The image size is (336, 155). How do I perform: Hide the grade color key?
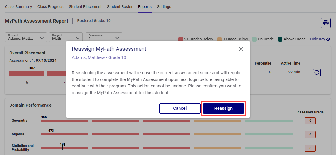pyautogui.click(x=320, y=39)
